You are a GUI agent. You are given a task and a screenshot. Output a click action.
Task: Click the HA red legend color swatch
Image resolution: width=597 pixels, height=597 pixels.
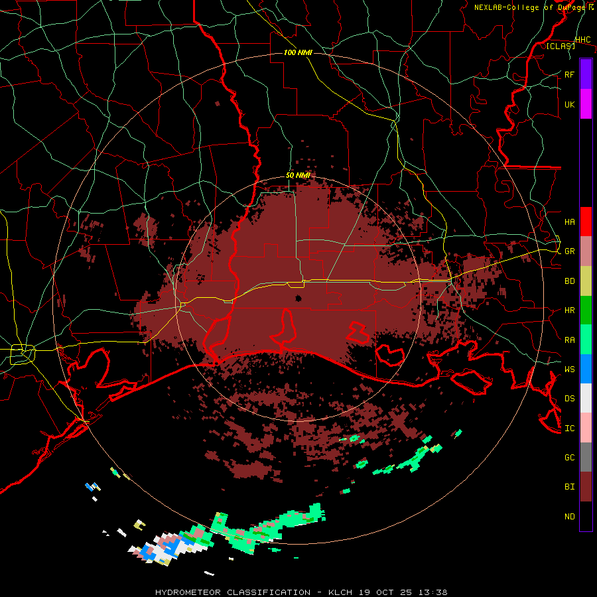point(586,222)
